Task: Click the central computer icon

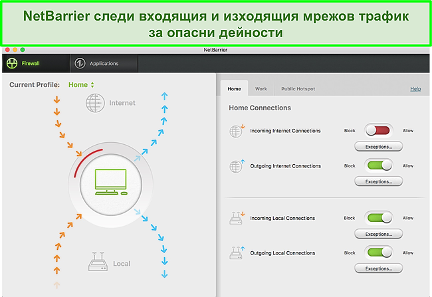Action: (111, 182)
